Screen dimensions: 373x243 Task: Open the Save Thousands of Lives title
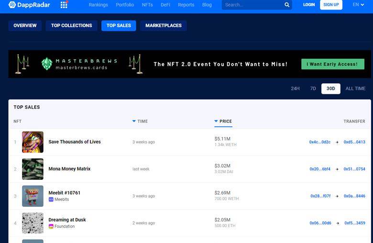point(75,142)
